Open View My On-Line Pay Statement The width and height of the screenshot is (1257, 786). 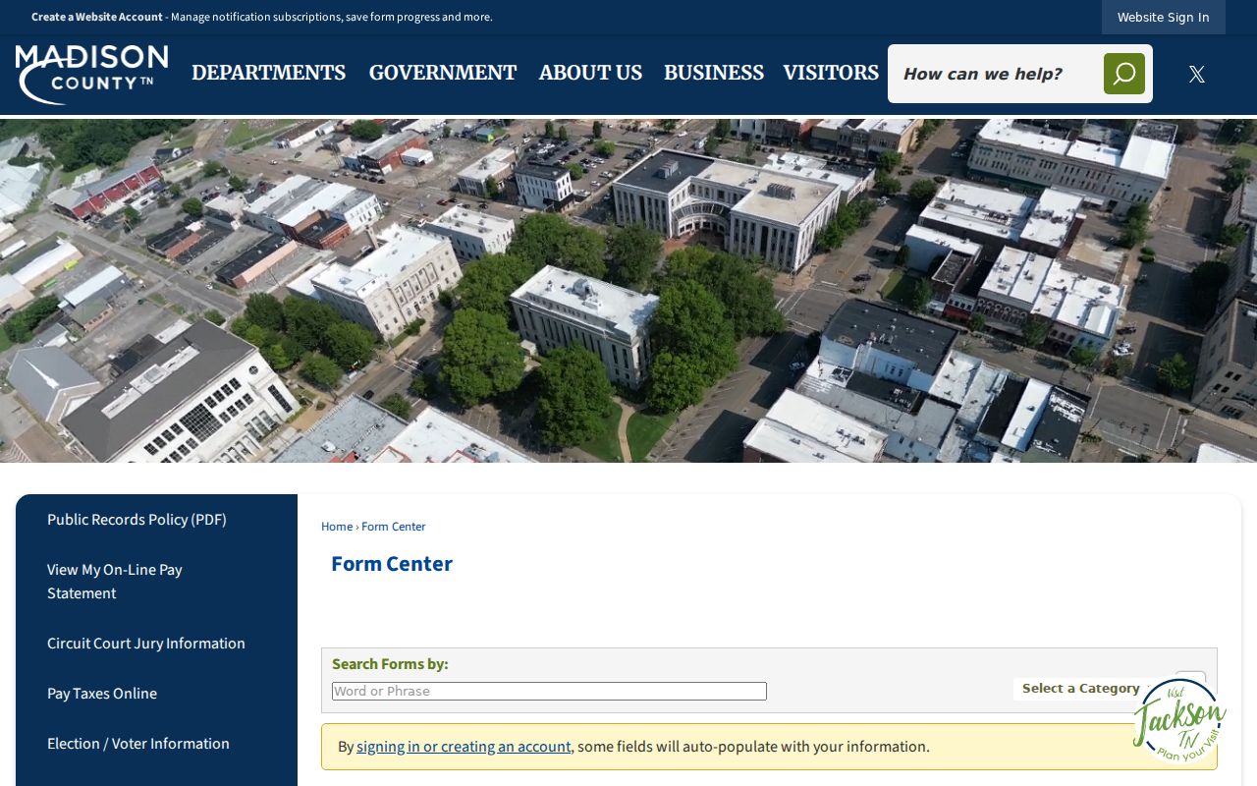pos(115,582)
